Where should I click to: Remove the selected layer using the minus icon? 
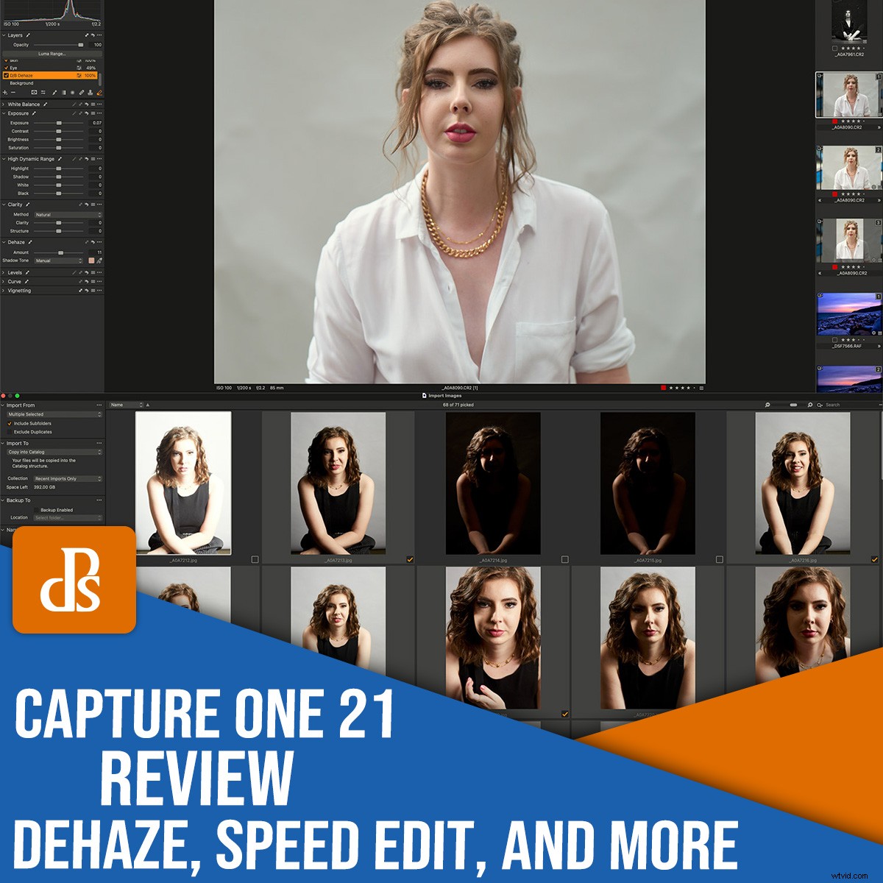click(x=13, y=92)
